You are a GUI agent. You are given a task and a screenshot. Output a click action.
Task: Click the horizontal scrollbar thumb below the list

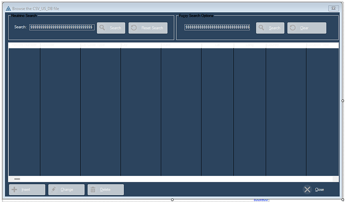[17, 179]
